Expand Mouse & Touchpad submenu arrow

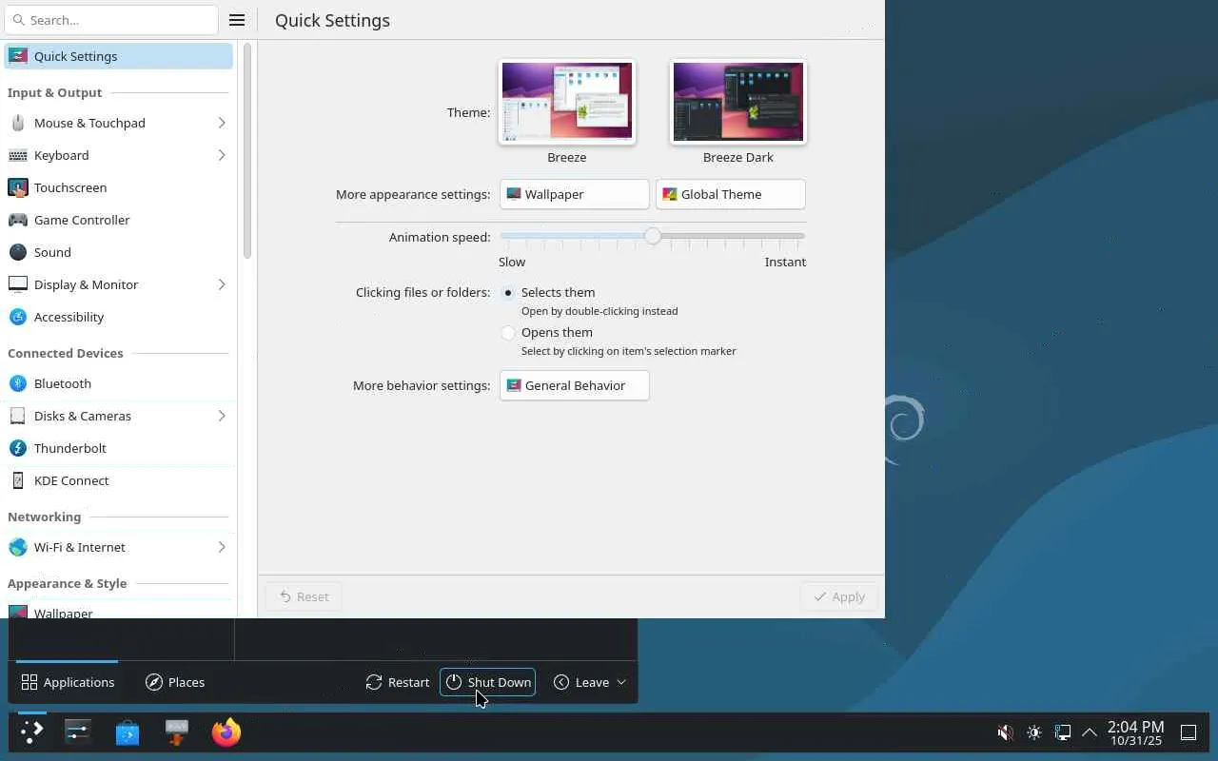pos(222,123)
